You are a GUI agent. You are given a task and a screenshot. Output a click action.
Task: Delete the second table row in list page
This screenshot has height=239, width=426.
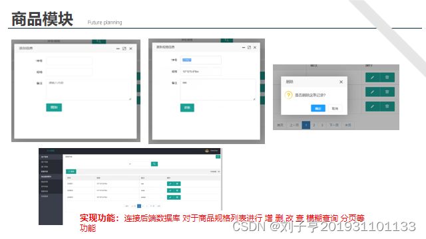tap(177, 191)
